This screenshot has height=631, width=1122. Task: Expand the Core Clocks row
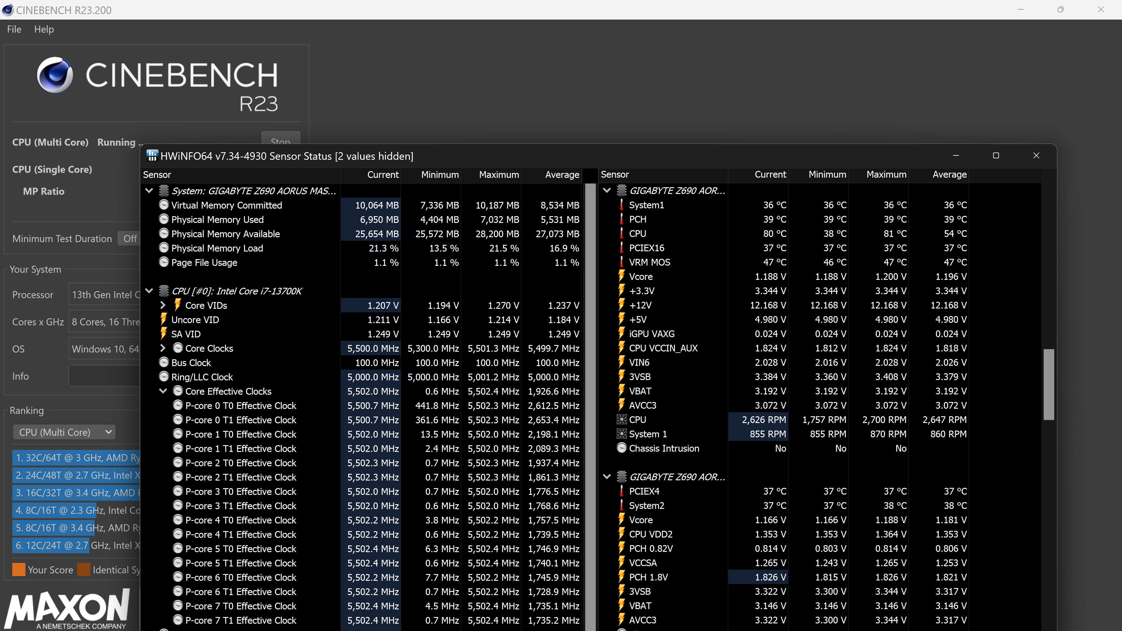pos(163,348)
